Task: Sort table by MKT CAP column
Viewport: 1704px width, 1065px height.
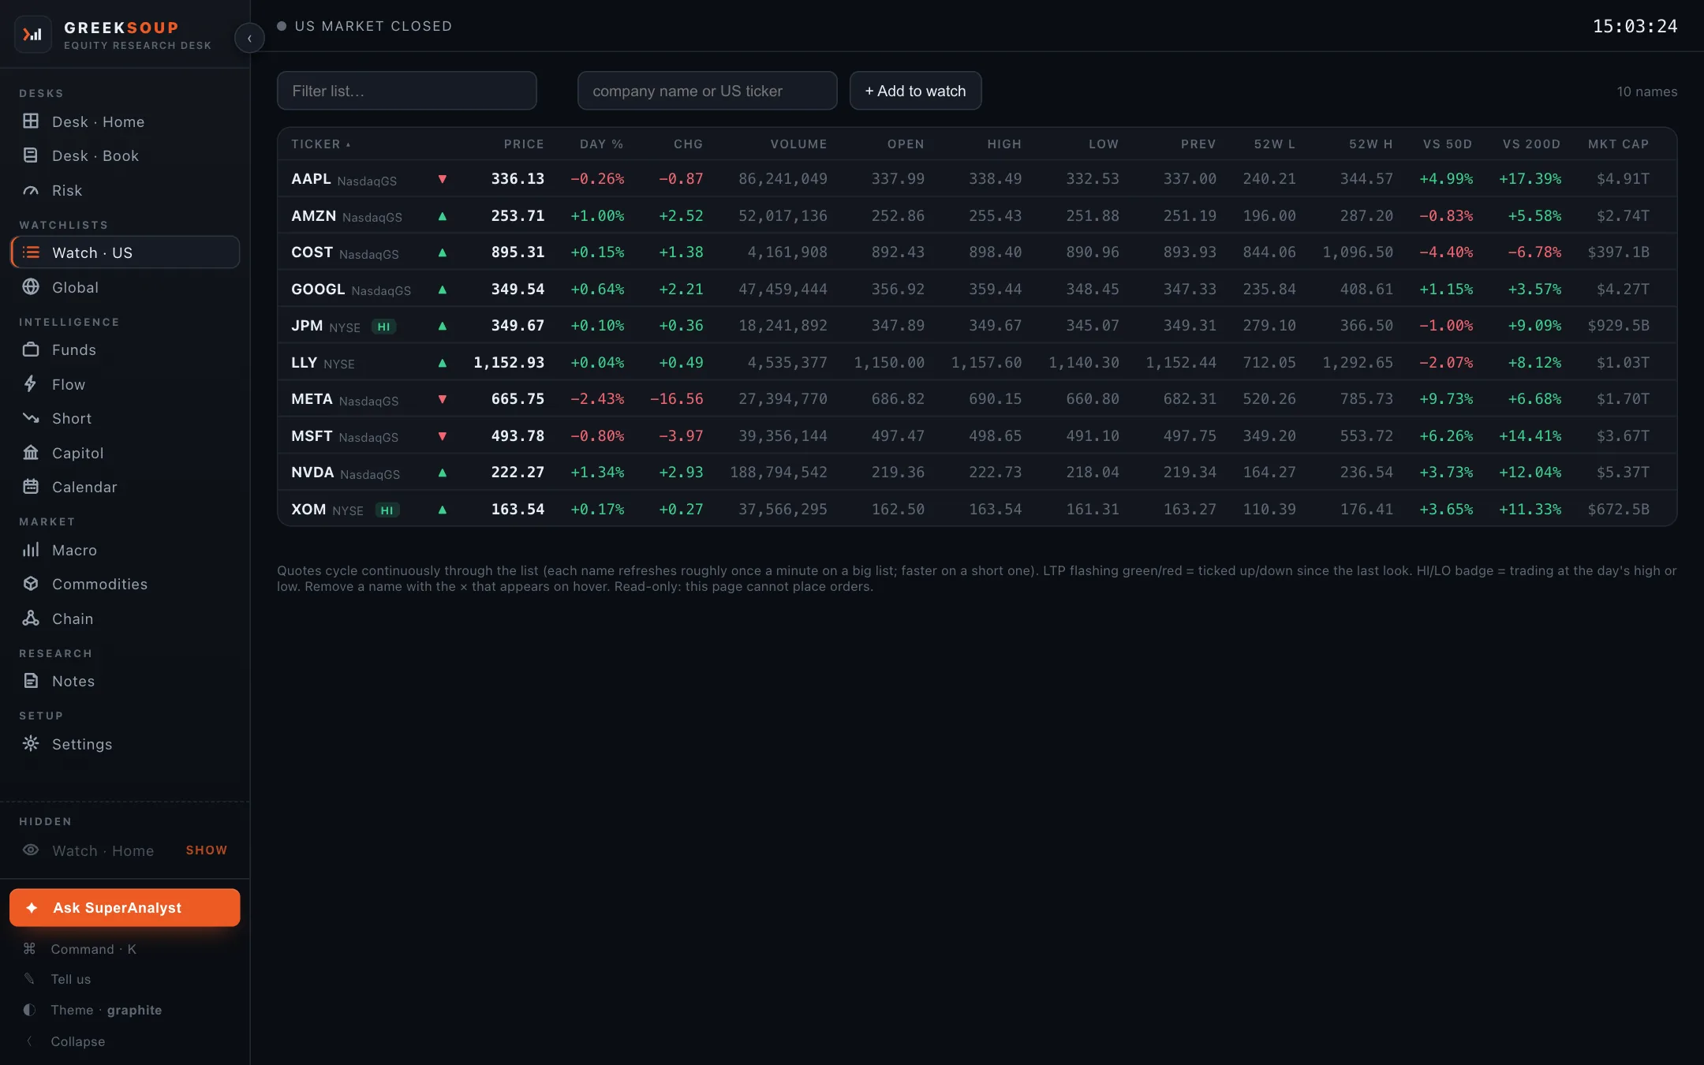Action: (1618, 144)
